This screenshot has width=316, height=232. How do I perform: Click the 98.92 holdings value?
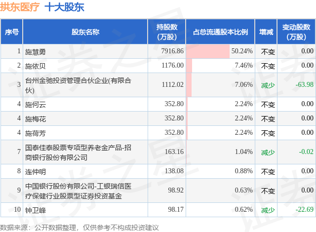[176, 190]
